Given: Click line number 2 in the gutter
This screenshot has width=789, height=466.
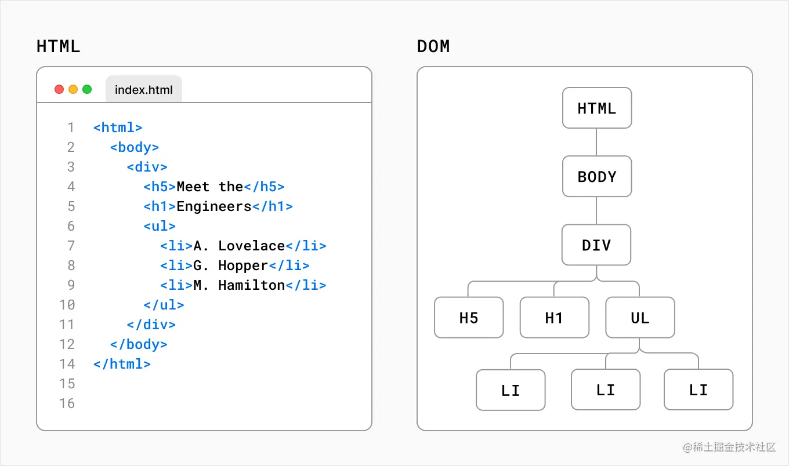Looking at the screenshot, I should click(71, 147).
